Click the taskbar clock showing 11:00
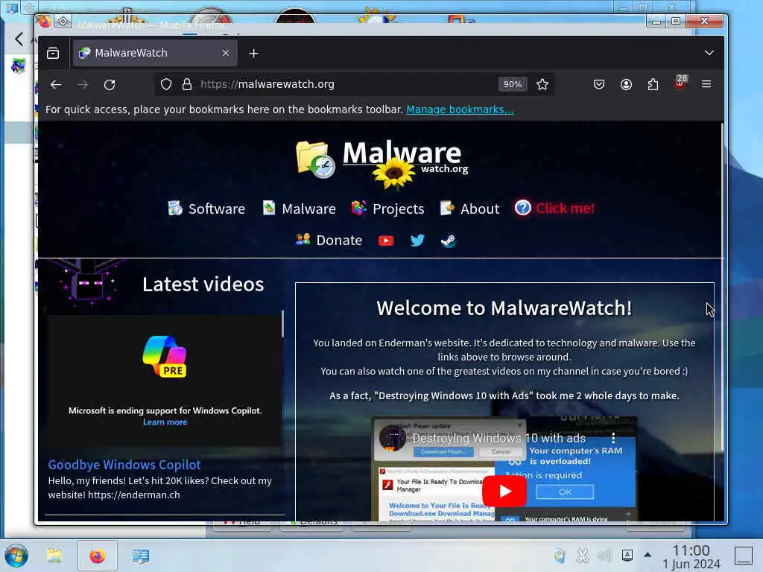The image size is (763, 572). (x=691, y=557)
